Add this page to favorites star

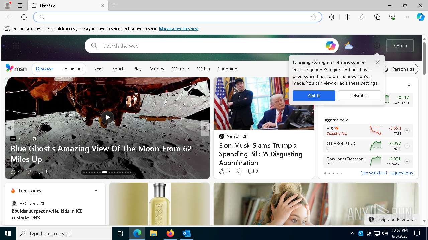[314, 17]
